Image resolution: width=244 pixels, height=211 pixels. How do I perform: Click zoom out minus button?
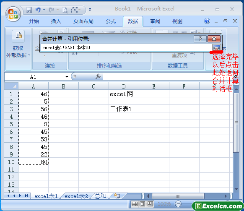[x=178, y=204]
